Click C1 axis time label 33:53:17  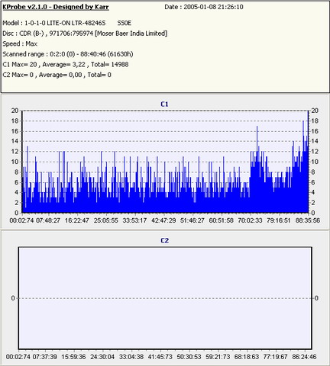click(134, 220)
